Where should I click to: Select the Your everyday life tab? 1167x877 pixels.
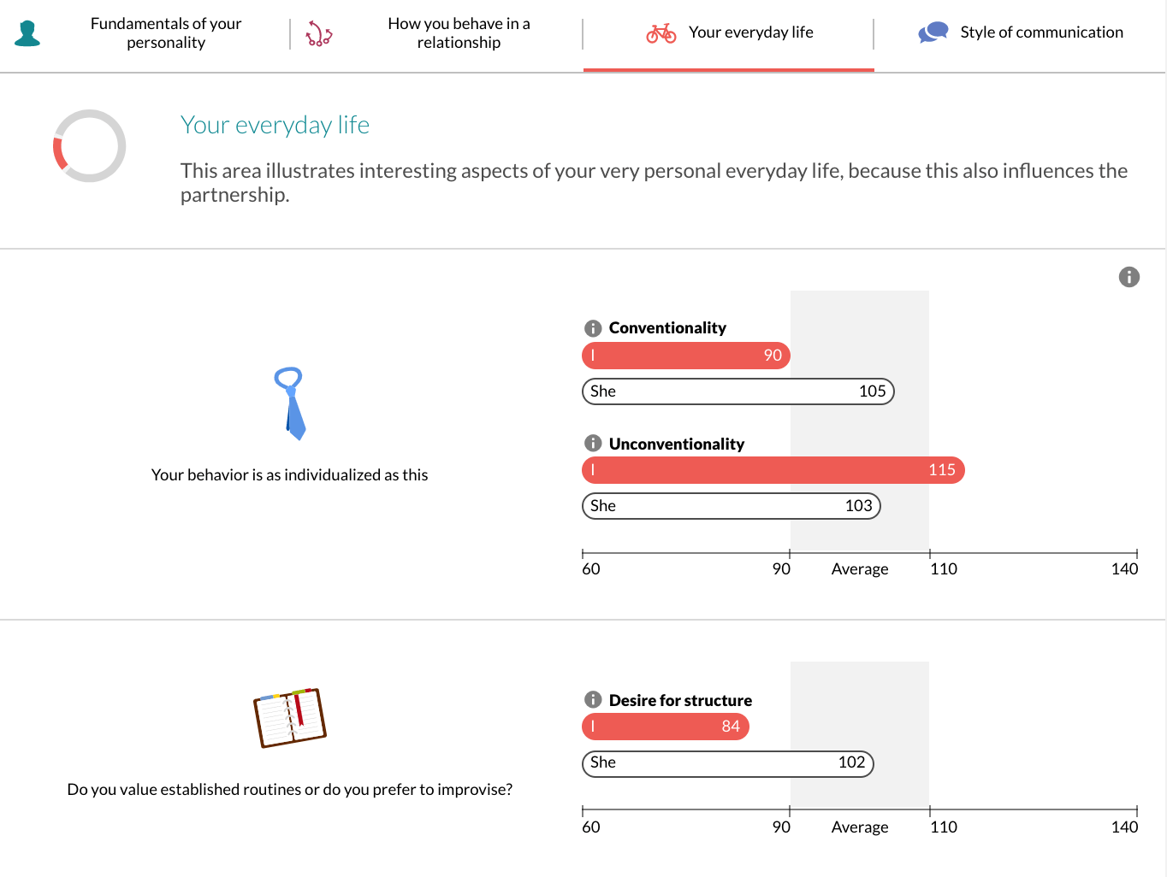click(750, 32)
